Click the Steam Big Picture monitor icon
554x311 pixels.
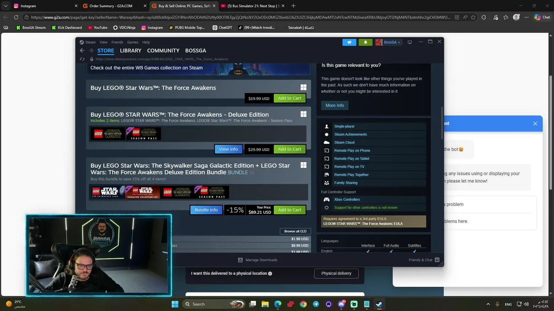409,42
